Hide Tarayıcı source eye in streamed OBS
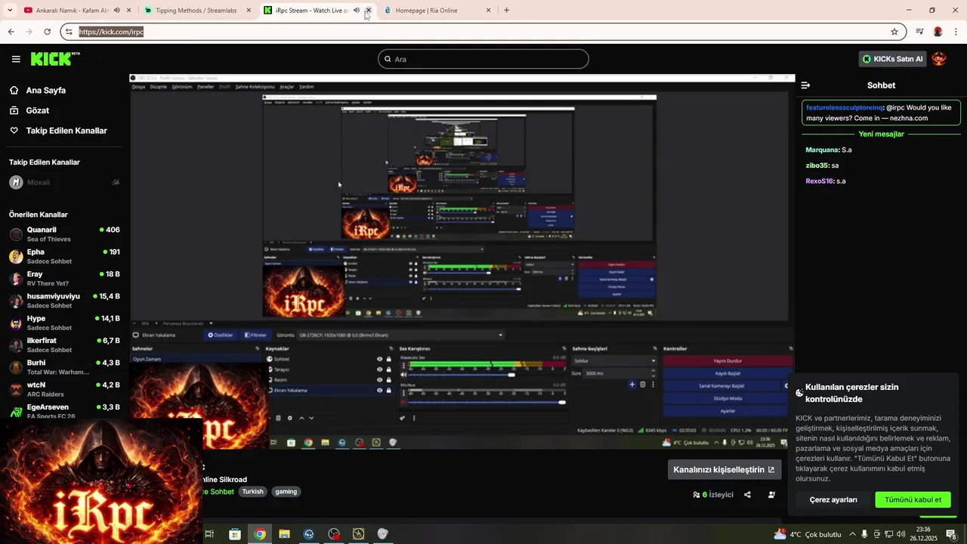 (x=380, y=369)
